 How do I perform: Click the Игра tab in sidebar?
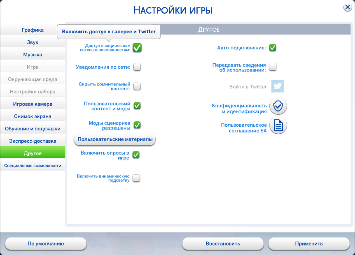(x=33, y=67)
